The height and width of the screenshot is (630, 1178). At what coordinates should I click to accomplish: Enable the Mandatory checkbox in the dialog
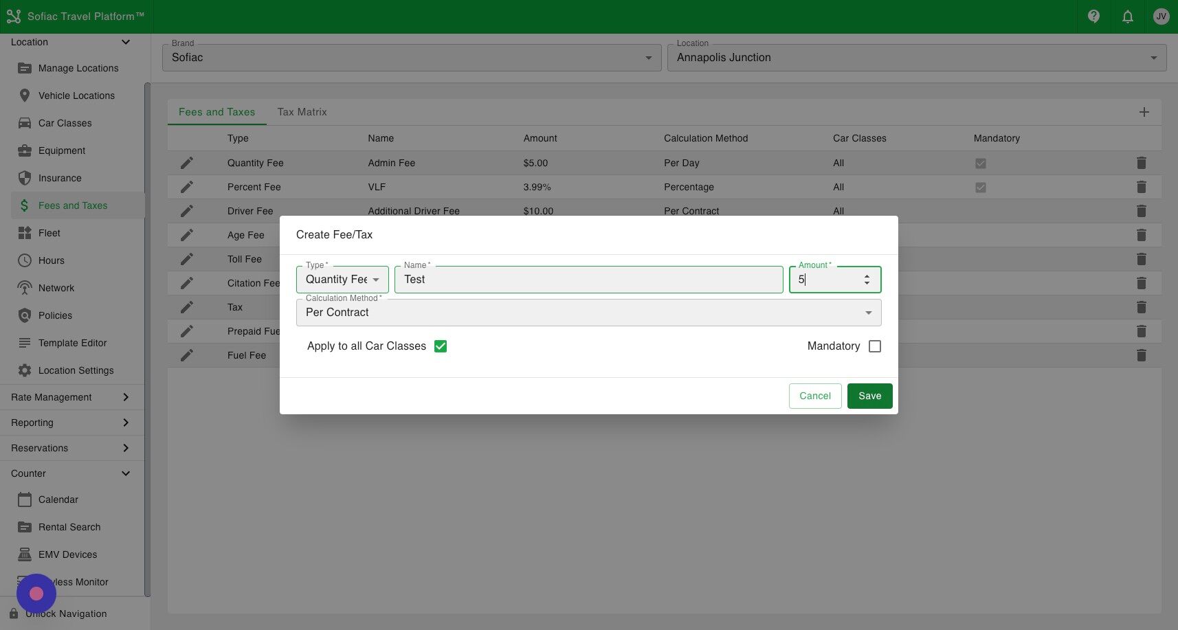pyautogui.click(x=874, y=346)
